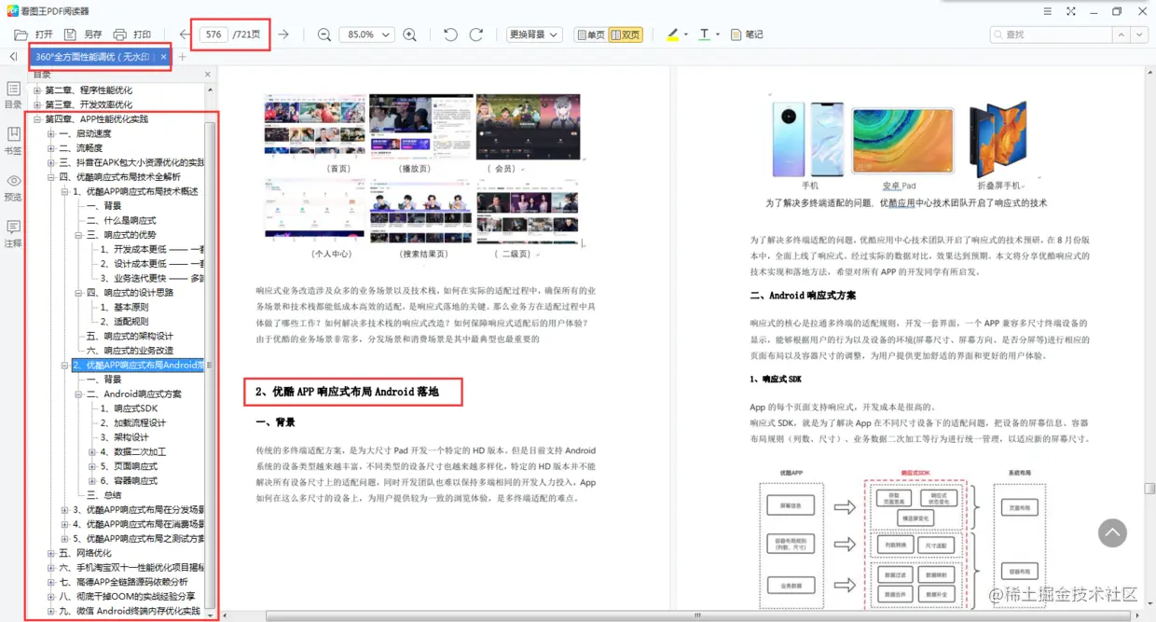Zoom in with plus magnifier icon
Viewport: 1156px width, 622px height.
tap(409, 35)
